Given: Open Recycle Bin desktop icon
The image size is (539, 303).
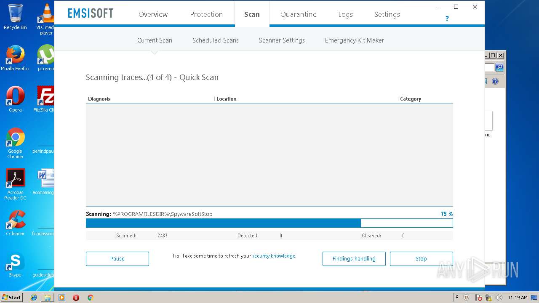Looking at the screenshot, I should (15, 17).
